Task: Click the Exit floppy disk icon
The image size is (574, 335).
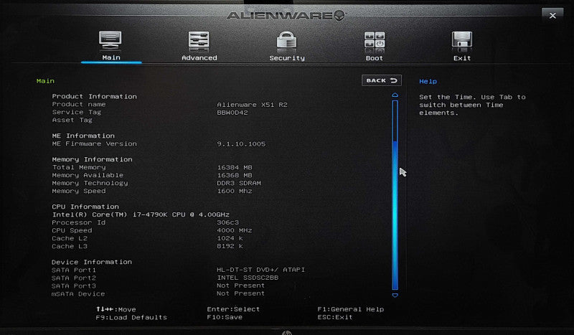Action: tap(462, 41)
